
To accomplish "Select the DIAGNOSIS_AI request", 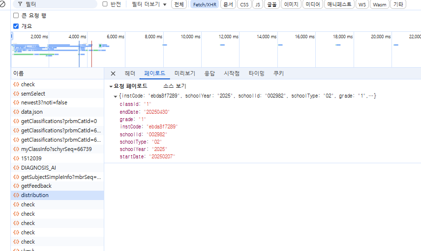I will tap(38, 167).
